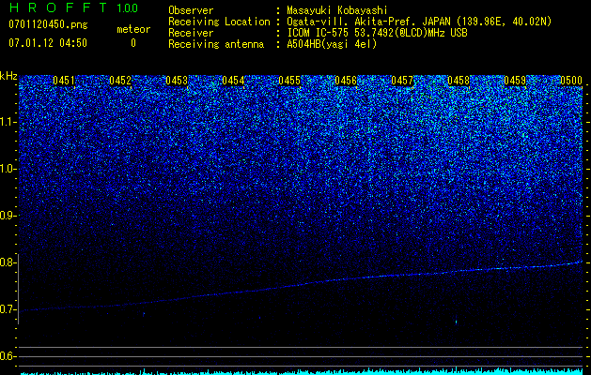Click the 0.9 kHz axis tick label
Screen dimensions: 591x375
click(x=8, y=216)
